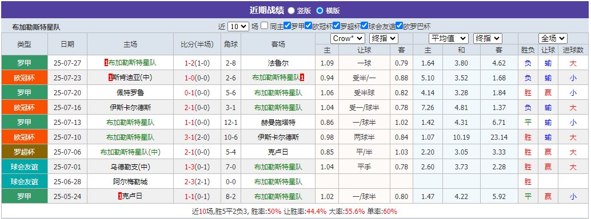The width and height of the screenshot is (591, 219).
Task: Click red card badge beside 斯肯迪亚(中)
Action: pos(110,78)
